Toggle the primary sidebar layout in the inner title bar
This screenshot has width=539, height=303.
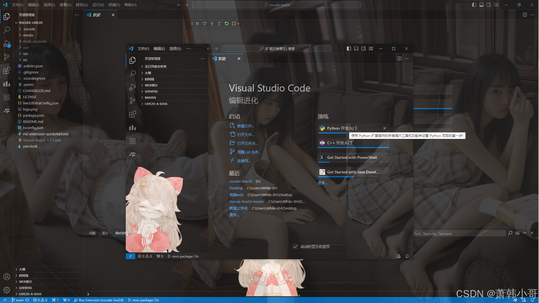[x=349, y=49]
